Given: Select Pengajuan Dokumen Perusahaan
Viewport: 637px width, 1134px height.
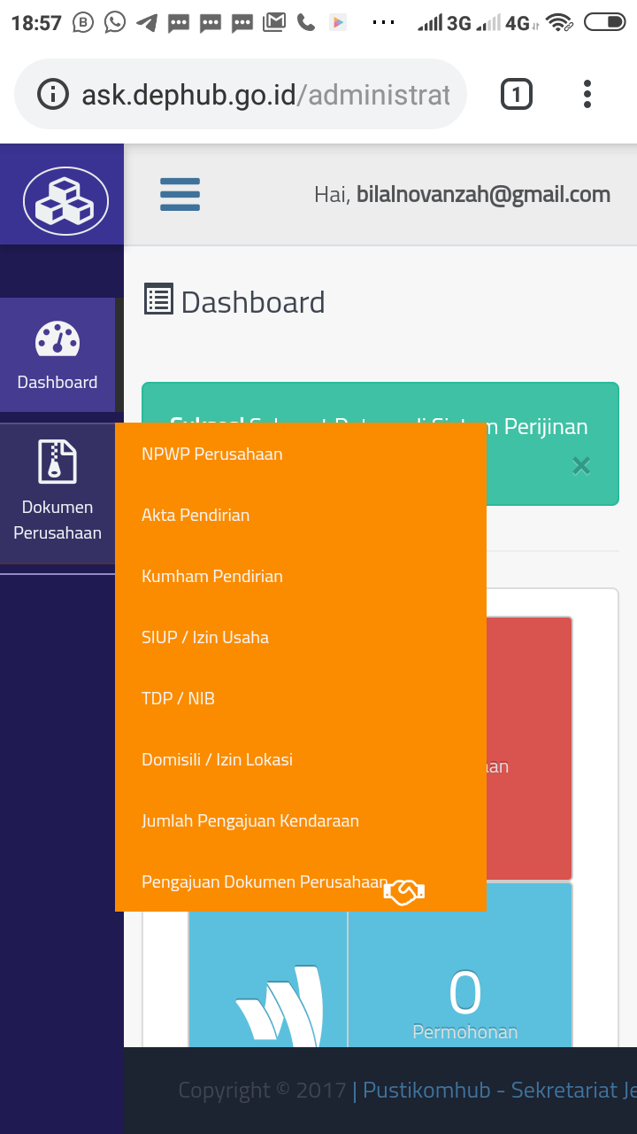Looking at the screenshot, I should [264, 882].
